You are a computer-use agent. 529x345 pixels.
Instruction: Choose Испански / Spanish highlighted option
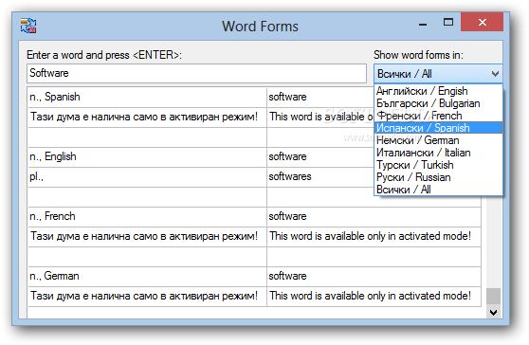[x=438, y=128]
